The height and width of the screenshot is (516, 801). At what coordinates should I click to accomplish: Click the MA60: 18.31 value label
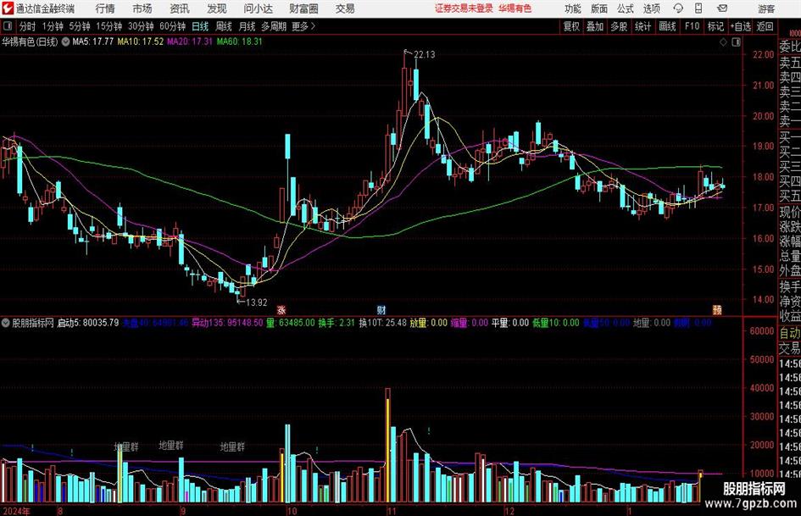240,42
